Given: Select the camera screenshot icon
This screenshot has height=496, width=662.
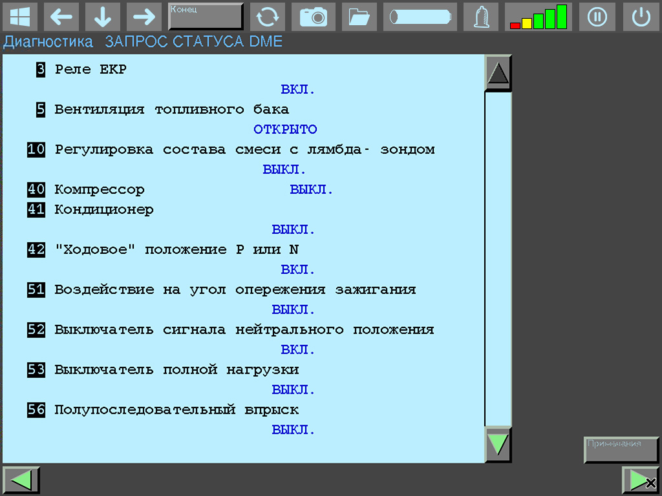Looking at the screenshot, I should 314,17.
